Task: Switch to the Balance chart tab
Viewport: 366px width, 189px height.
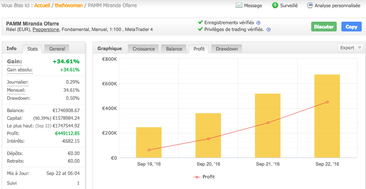Action: click(174, 49)
